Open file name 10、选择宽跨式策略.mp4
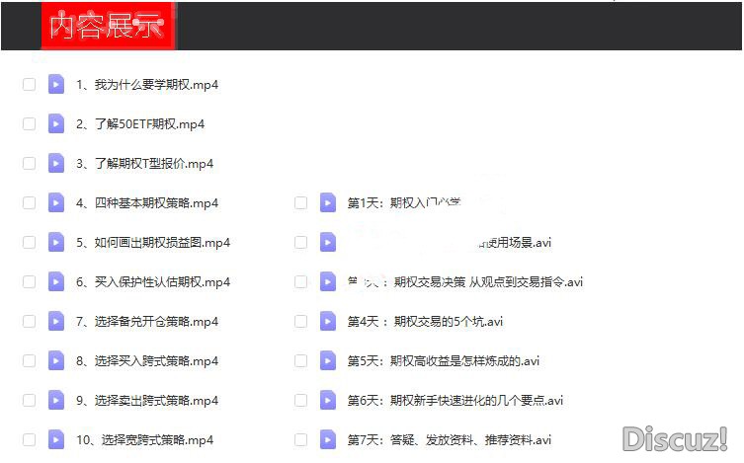 click(x=144, y=440)
